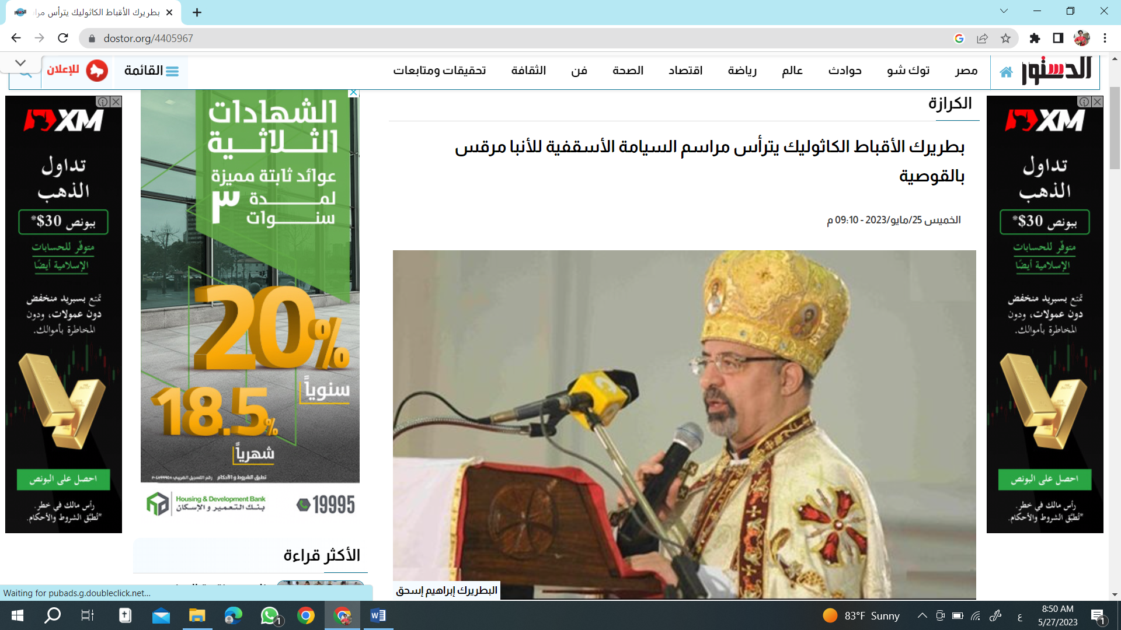Image resolution: width=1121 pixels, height=630 pixels.
Task: Click the photo caption البطريرك إبراهيم إسحق
Action: click(x=447, y=590)
